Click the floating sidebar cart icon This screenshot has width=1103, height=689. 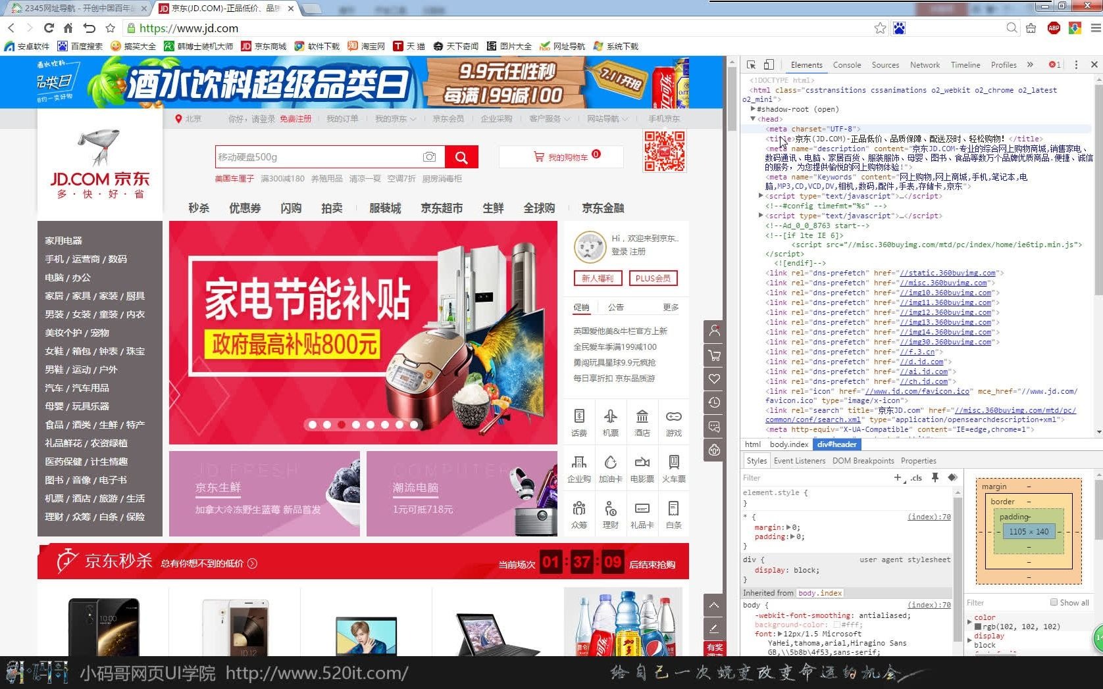pyautogui.click(x=714, y=356)
